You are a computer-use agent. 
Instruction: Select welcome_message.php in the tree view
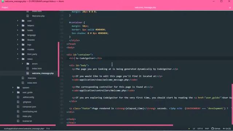tap(43, 73)
